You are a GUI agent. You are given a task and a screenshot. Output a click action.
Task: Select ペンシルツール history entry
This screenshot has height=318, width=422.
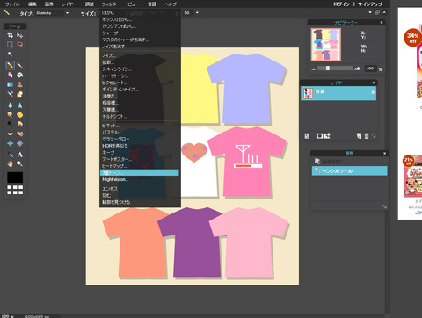pos(349,170)
